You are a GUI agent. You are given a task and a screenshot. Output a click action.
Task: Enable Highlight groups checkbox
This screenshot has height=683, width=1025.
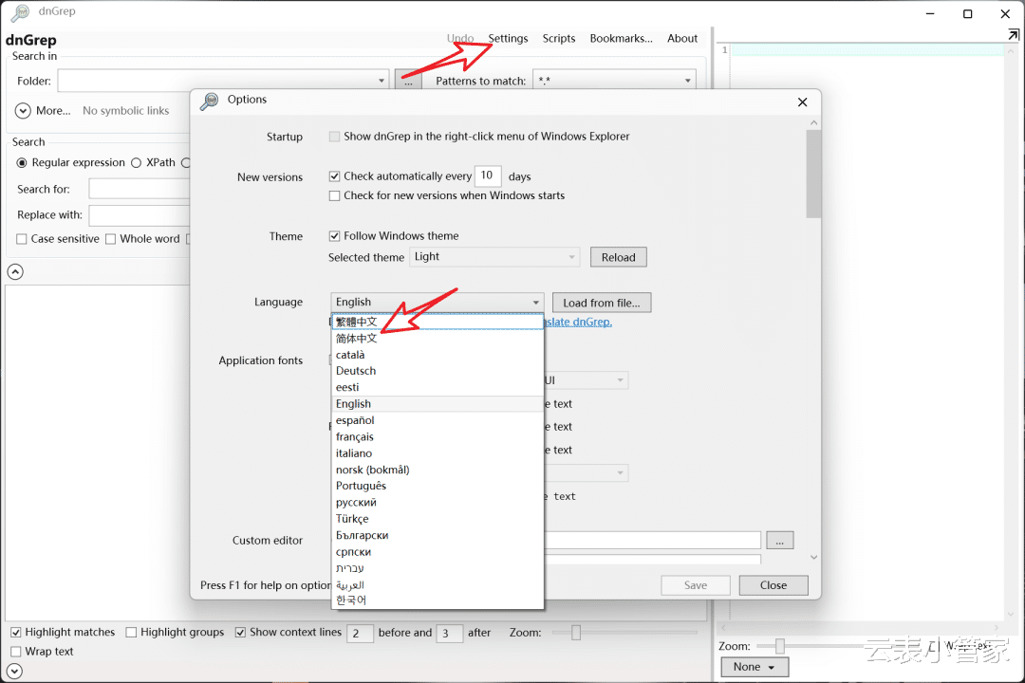(131, 633)
